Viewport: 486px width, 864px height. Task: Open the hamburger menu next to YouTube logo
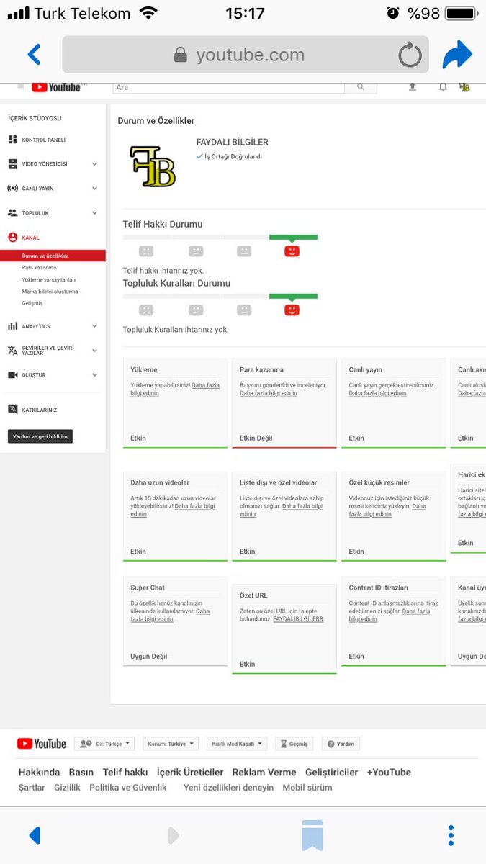[x=20, y=87]
